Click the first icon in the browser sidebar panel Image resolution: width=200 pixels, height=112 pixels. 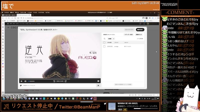click(x=3, y=24)
